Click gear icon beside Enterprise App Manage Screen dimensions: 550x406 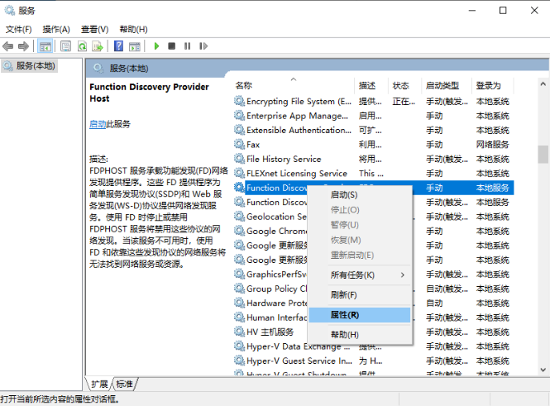(x=239, y=116)
